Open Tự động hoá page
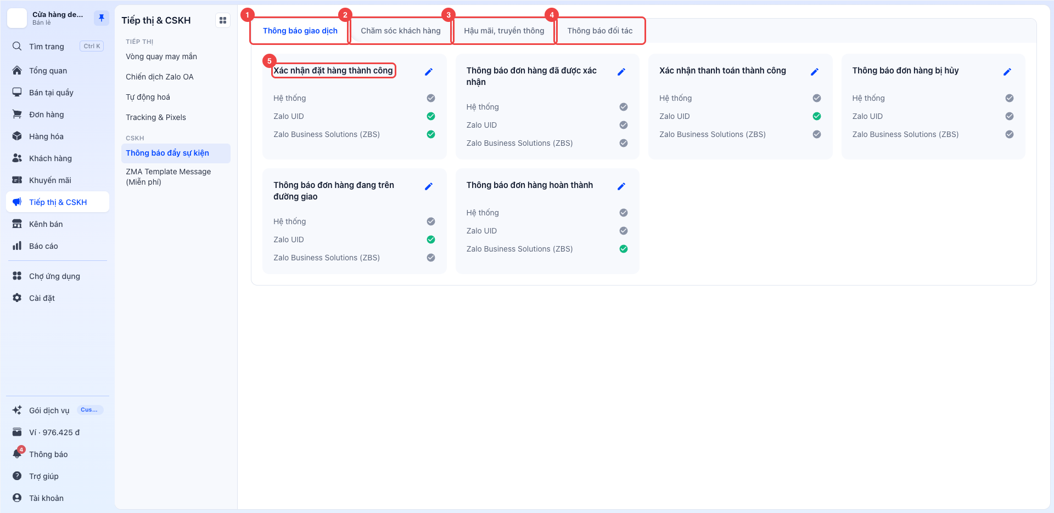 (176, 97)
